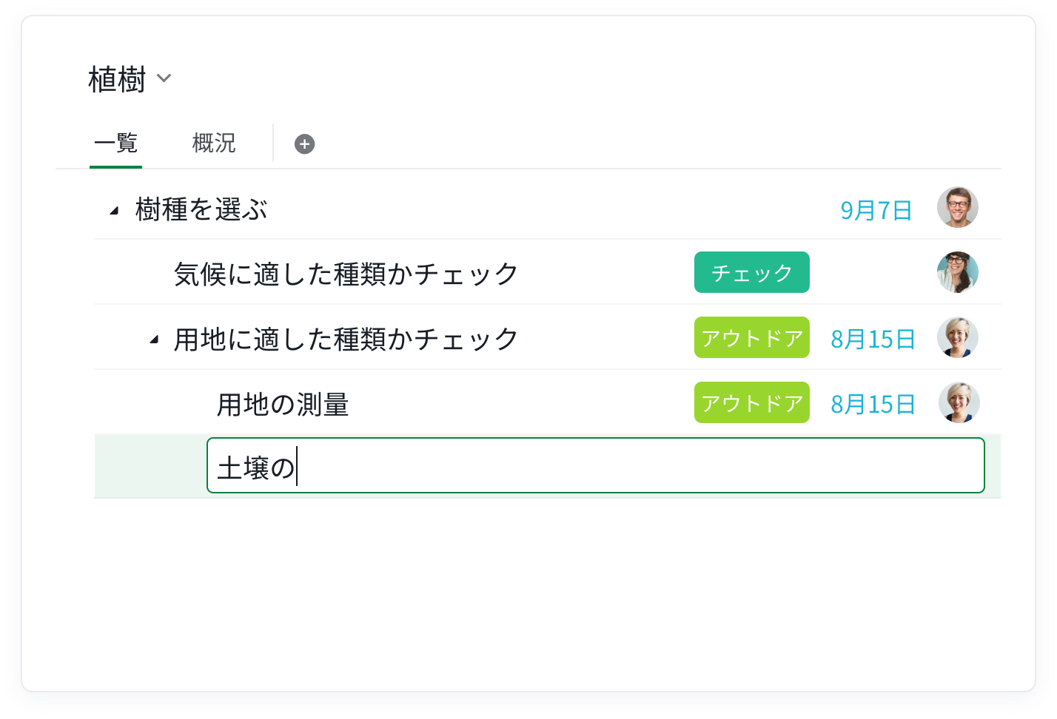Image resolution: width=1057 pixels, height=719 pixels.
Task: Collapse the 用地に適した種類かチェック subtask list
Action: click(154, 340)
